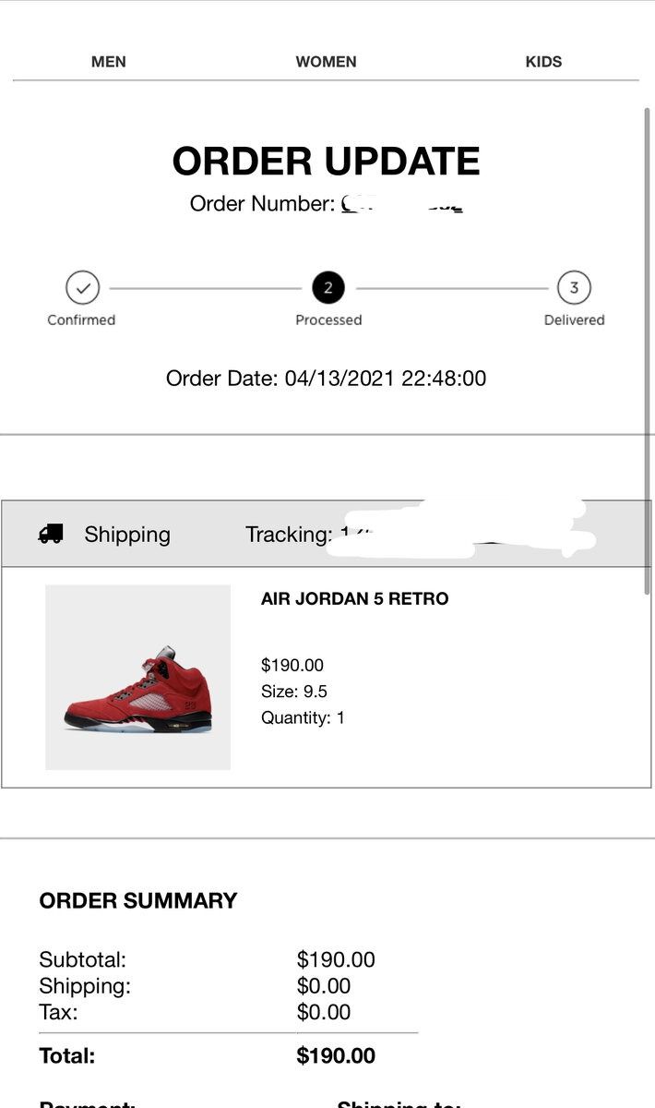The height and width of the screenshot is (1108, 655).
Task: Click the Size: 9.5 product detail
Action: click(293, 692)
